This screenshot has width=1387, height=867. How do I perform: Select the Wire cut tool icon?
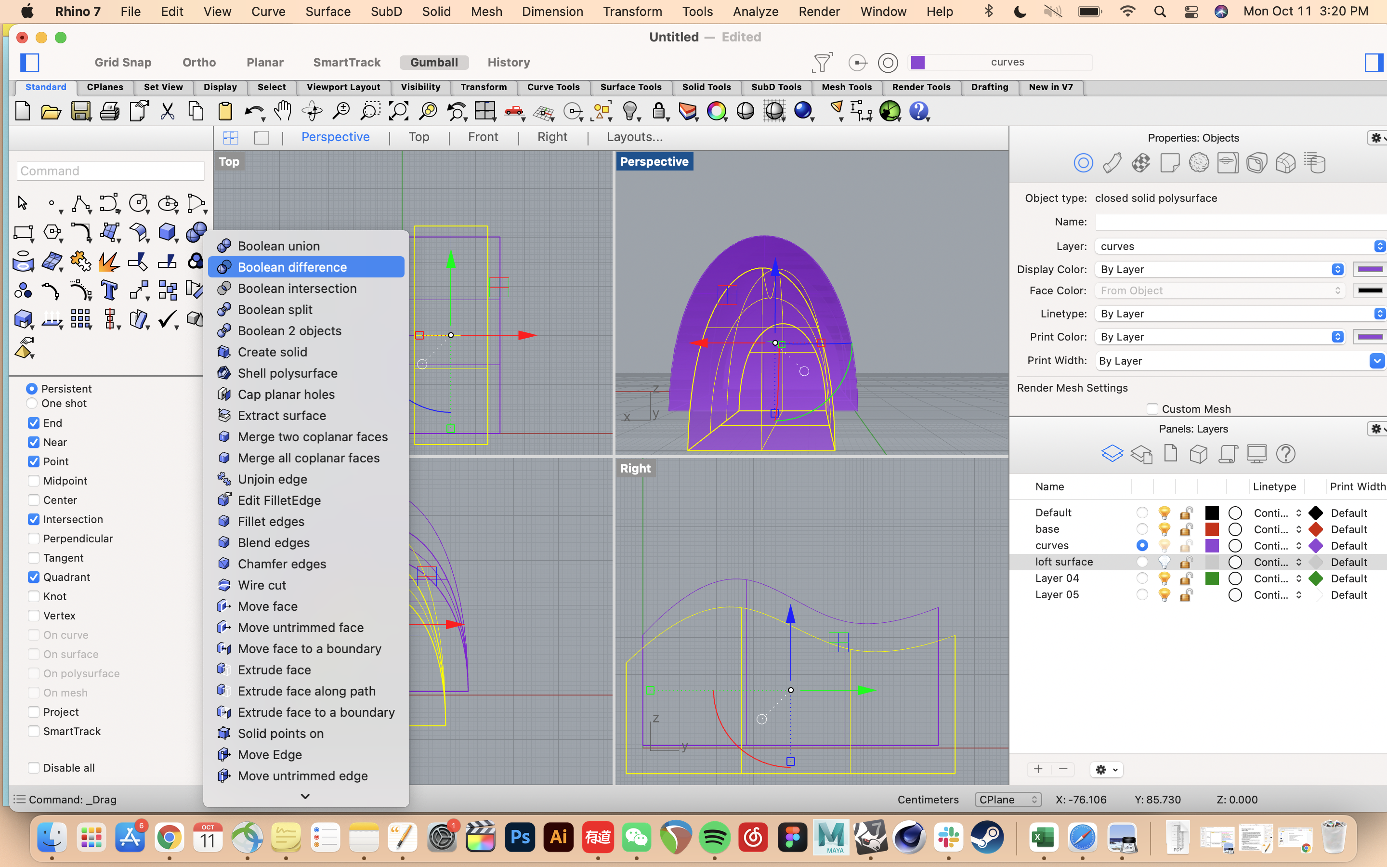225,584
